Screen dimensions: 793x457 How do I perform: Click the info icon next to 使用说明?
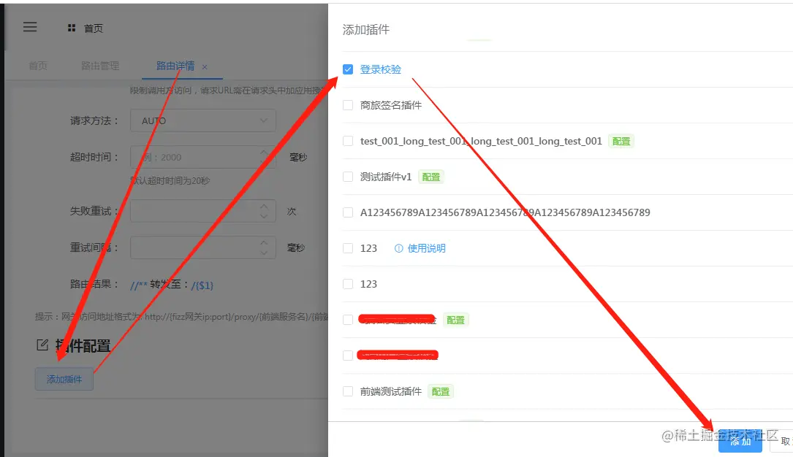398,248
